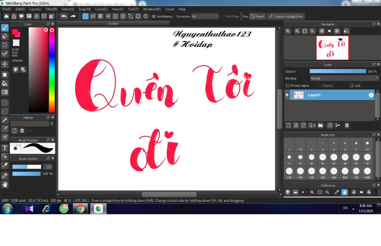Check the Protect Alpha box
This screenshot has height=246, width=381.
(288, 86)
